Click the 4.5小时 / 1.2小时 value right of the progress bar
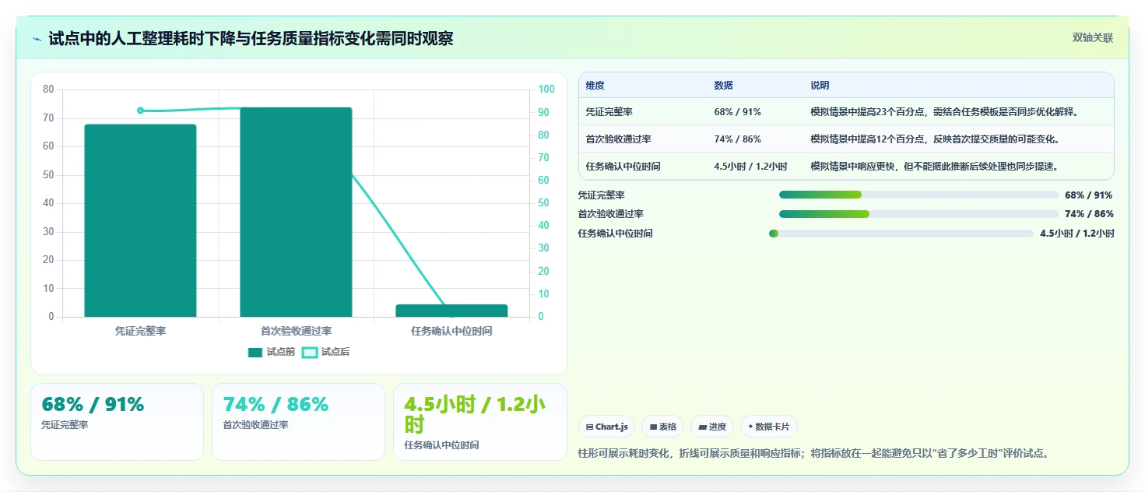 coord(1077,234)
